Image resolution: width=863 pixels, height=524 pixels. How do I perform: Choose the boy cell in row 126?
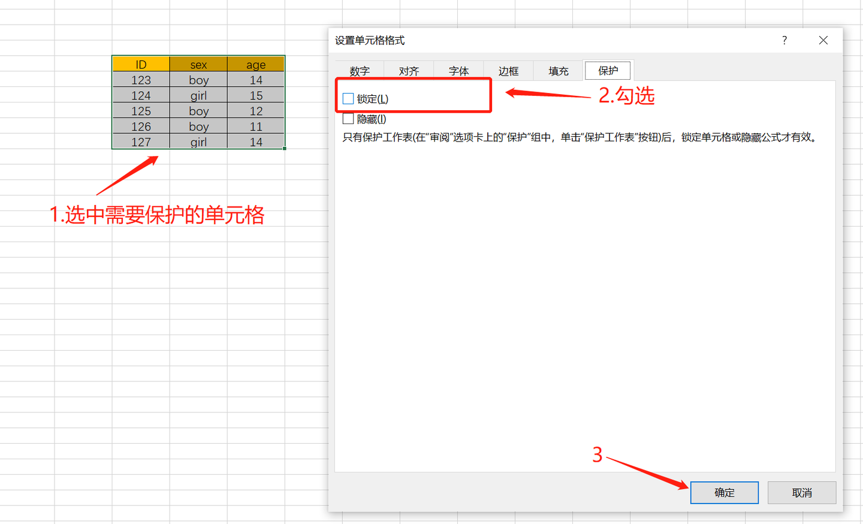pyautogui.click(x=198, y=127)
